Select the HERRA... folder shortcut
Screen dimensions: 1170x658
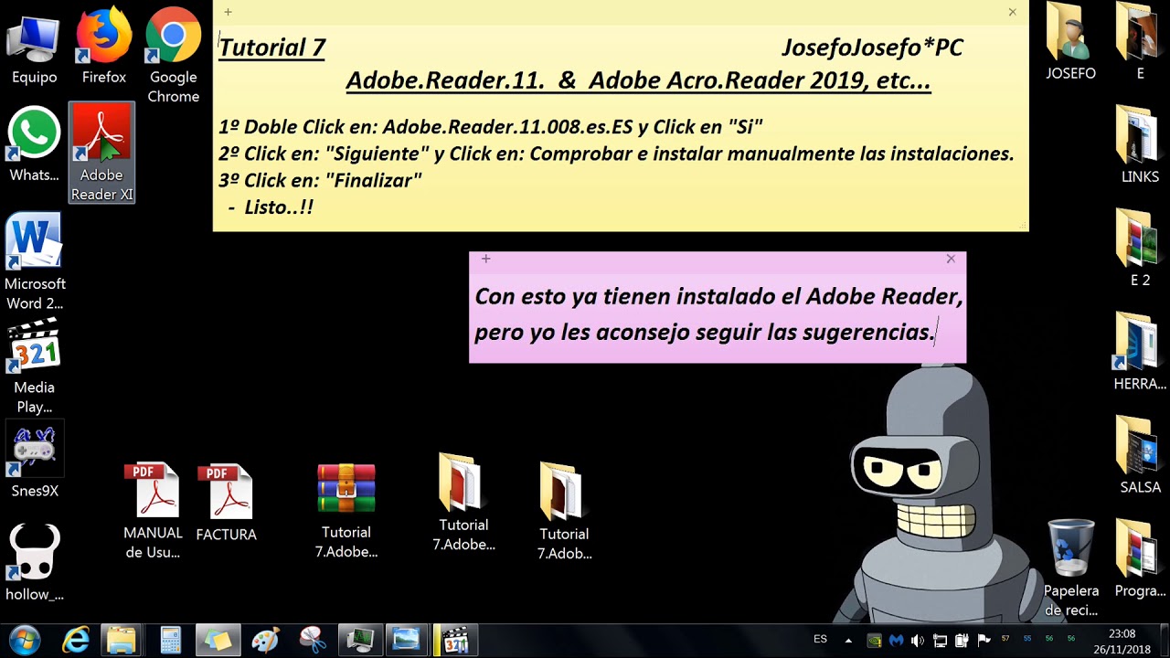1140,351
